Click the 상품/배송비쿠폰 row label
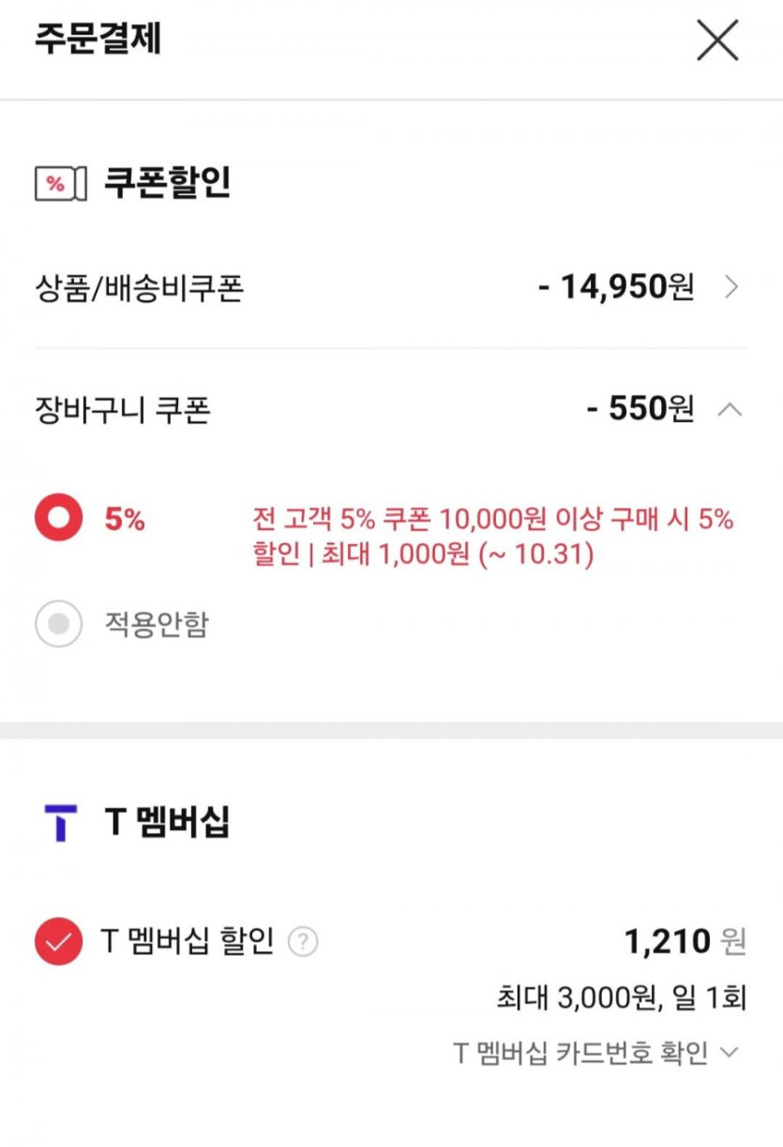 pyautogui.click(x=139, y=288)
